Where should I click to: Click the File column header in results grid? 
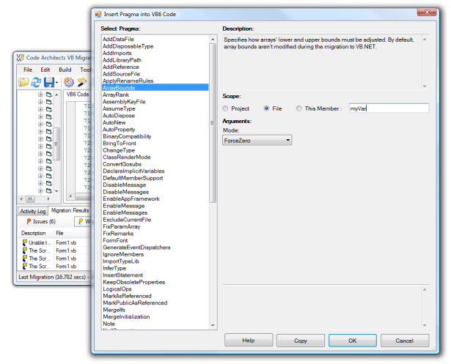coord(73,233)
